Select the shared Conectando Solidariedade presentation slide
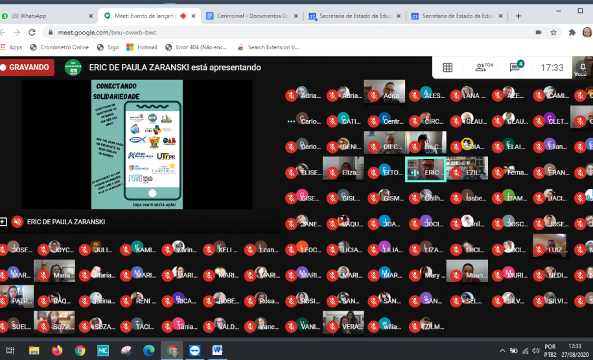Screen dimensions: 593x360 [137, 144]
